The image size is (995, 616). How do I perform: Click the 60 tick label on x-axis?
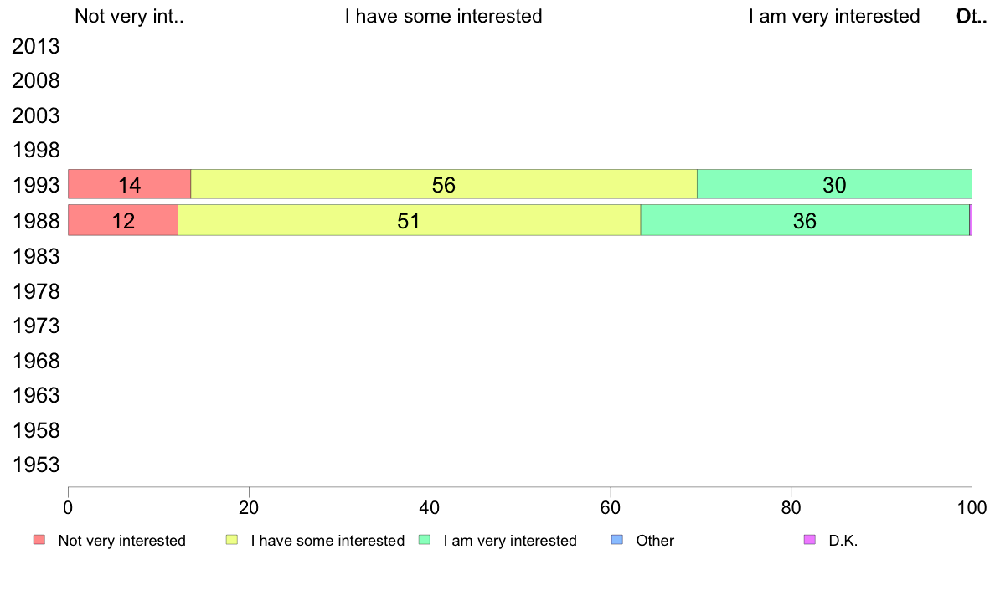click(611, 507)
